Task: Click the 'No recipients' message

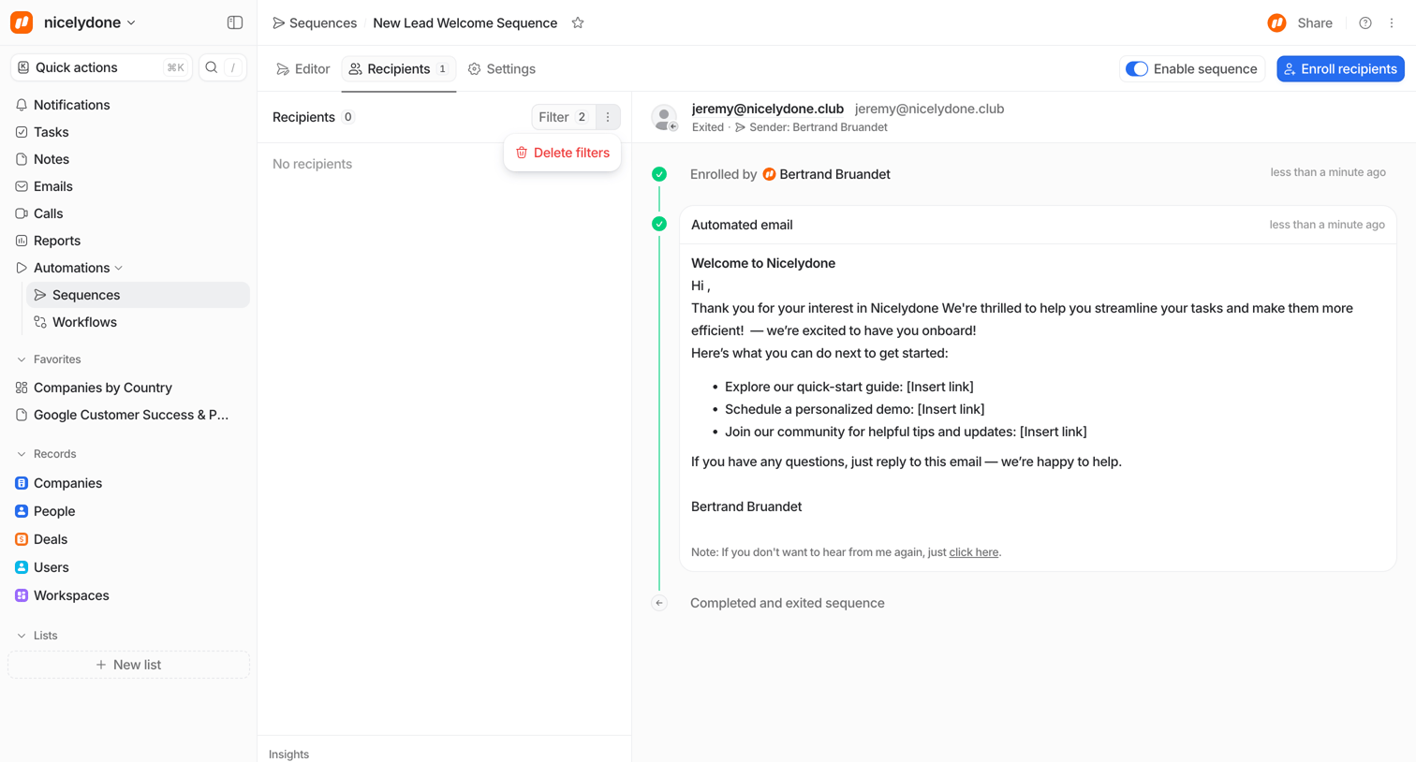Action: pyautogui.click(x=312, y=164)
